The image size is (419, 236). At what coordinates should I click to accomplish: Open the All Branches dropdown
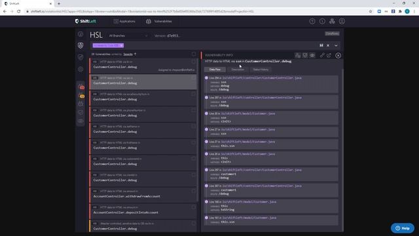(x=128, y=35)
